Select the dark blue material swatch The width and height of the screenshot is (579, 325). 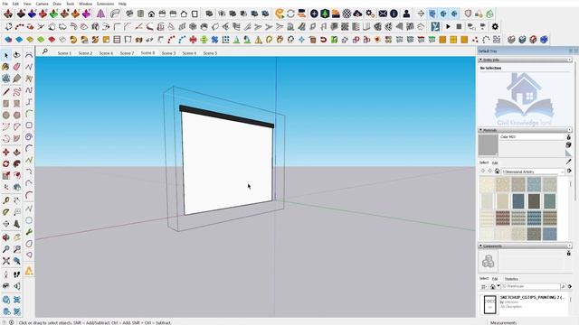pyautogui.click(x=518, y=201)
